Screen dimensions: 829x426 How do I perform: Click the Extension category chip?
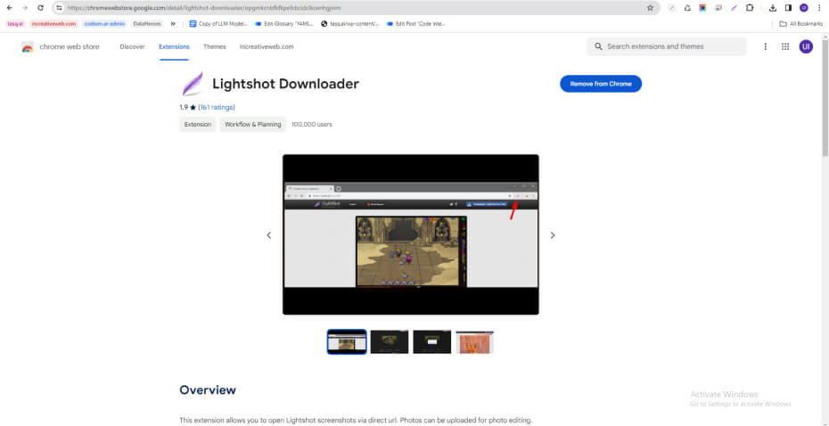click(198, 124)
